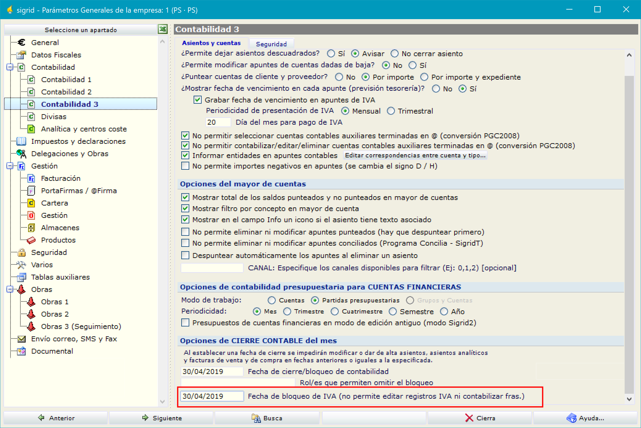Toggle 'Presupuestos de cuentas financieras en modo antiguo'
641x428 pixels.
[x=185, y=322]
